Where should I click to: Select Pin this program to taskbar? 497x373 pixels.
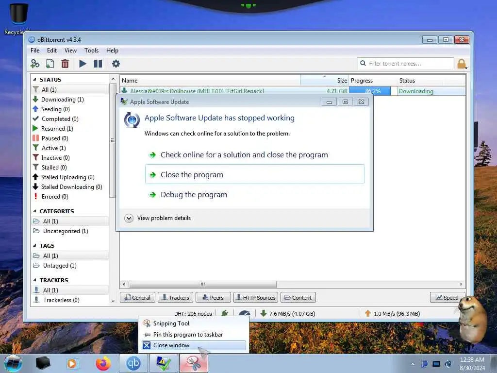pos(194,335)
